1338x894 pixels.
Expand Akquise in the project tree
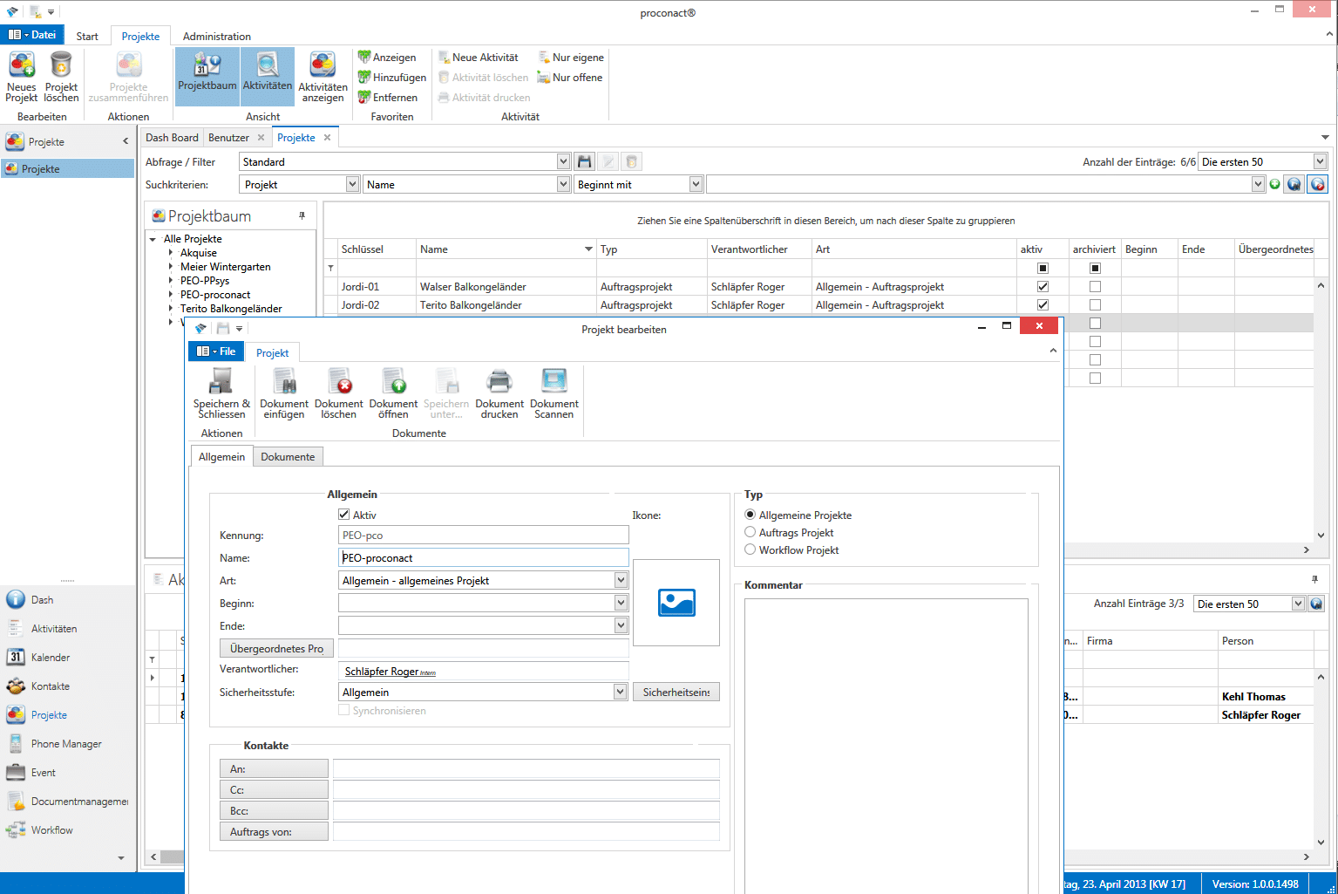point(171,253)
